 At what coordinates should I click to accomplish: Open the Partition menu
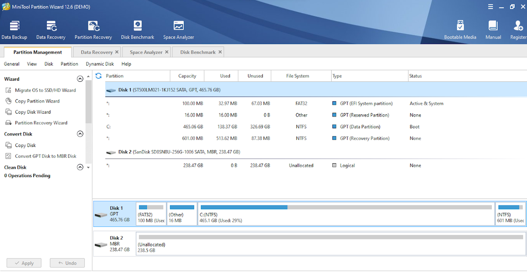point(69,63)
